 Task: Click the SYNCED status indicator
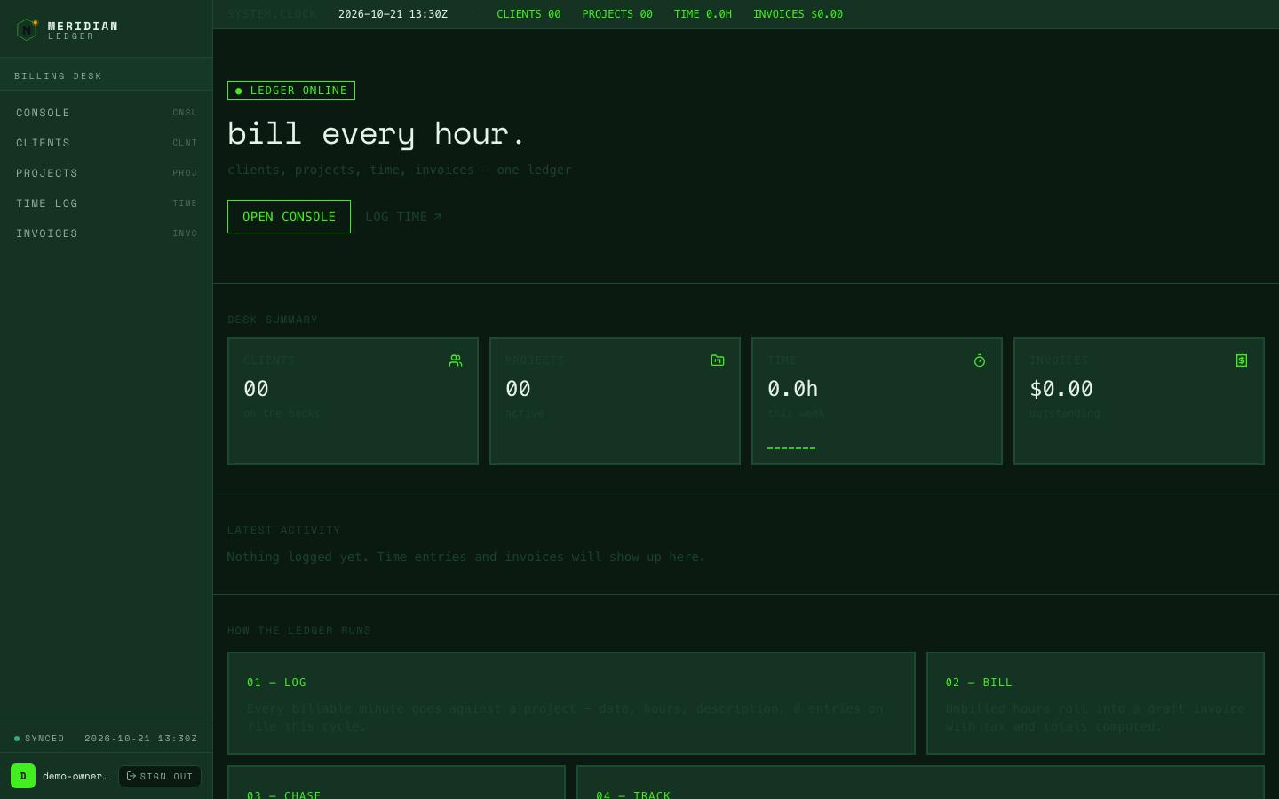click(x=39, y=739)
